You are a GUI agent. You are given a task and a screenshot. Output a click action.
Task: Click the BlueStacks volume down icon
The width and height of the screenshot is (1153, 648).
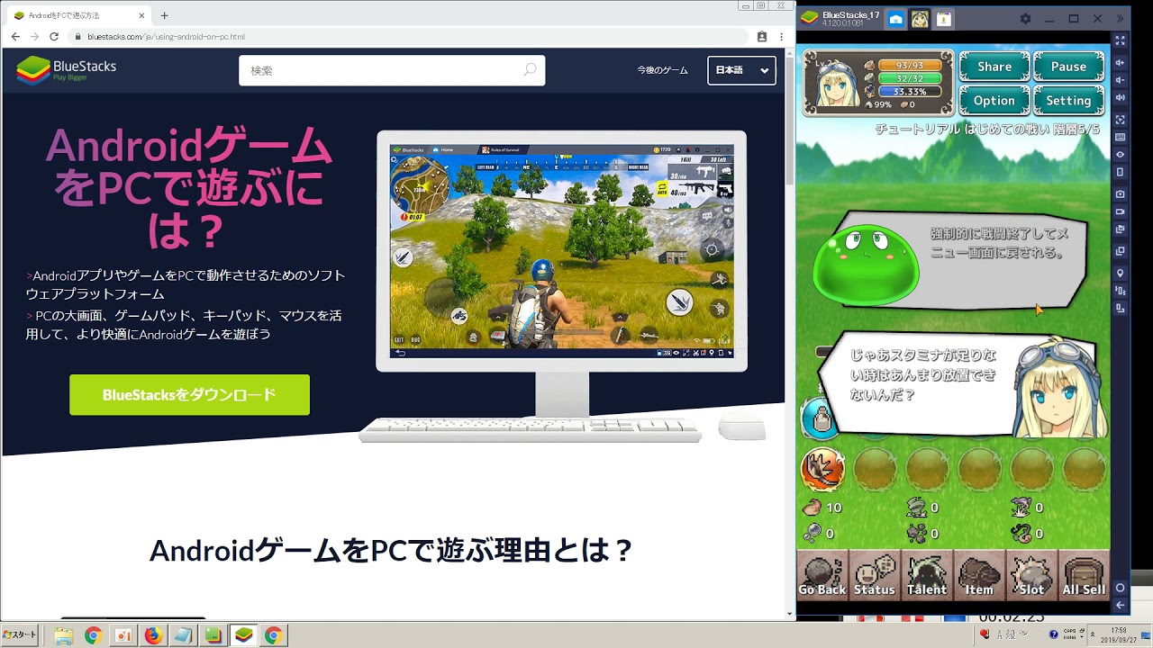click(x=1120, y=79)
